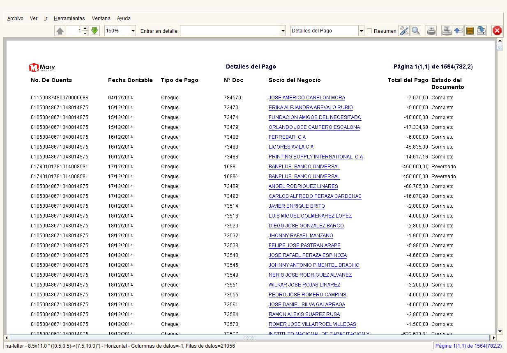Click the vertical scrollbar down arrow
Screen dimensions: 507x353
pyautogui.click(x=500, y=331)
